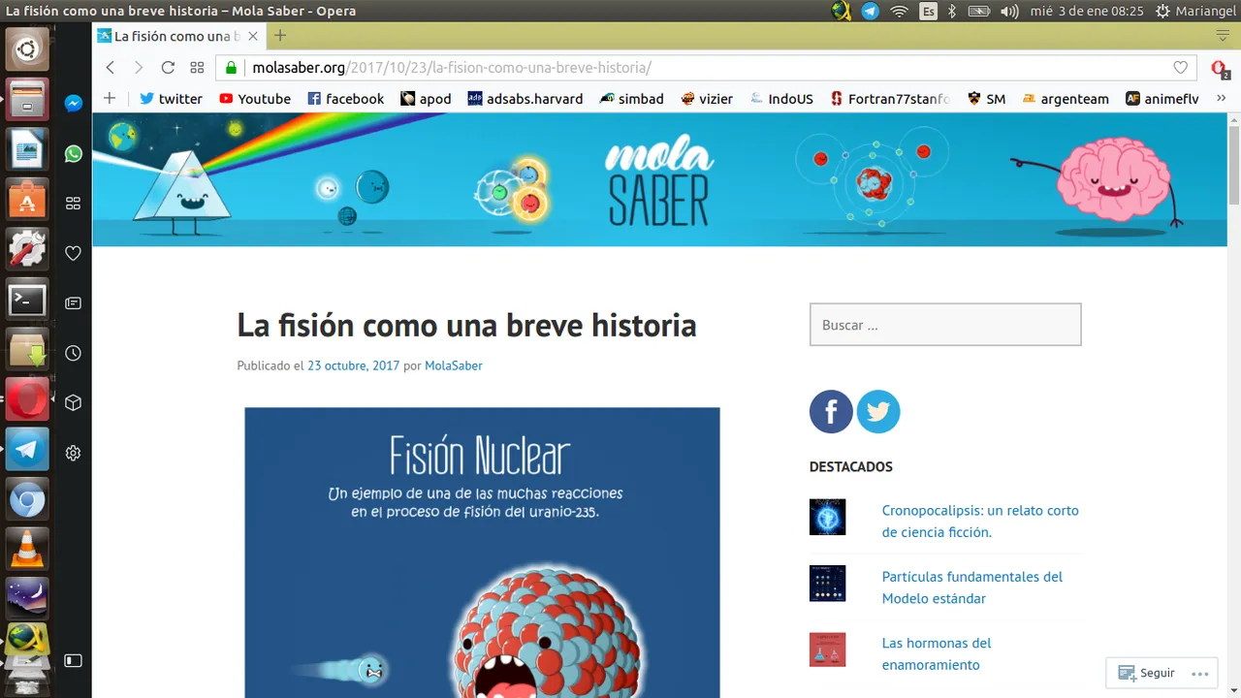Add page to bookmarks with heart icon

(1180, 68)
